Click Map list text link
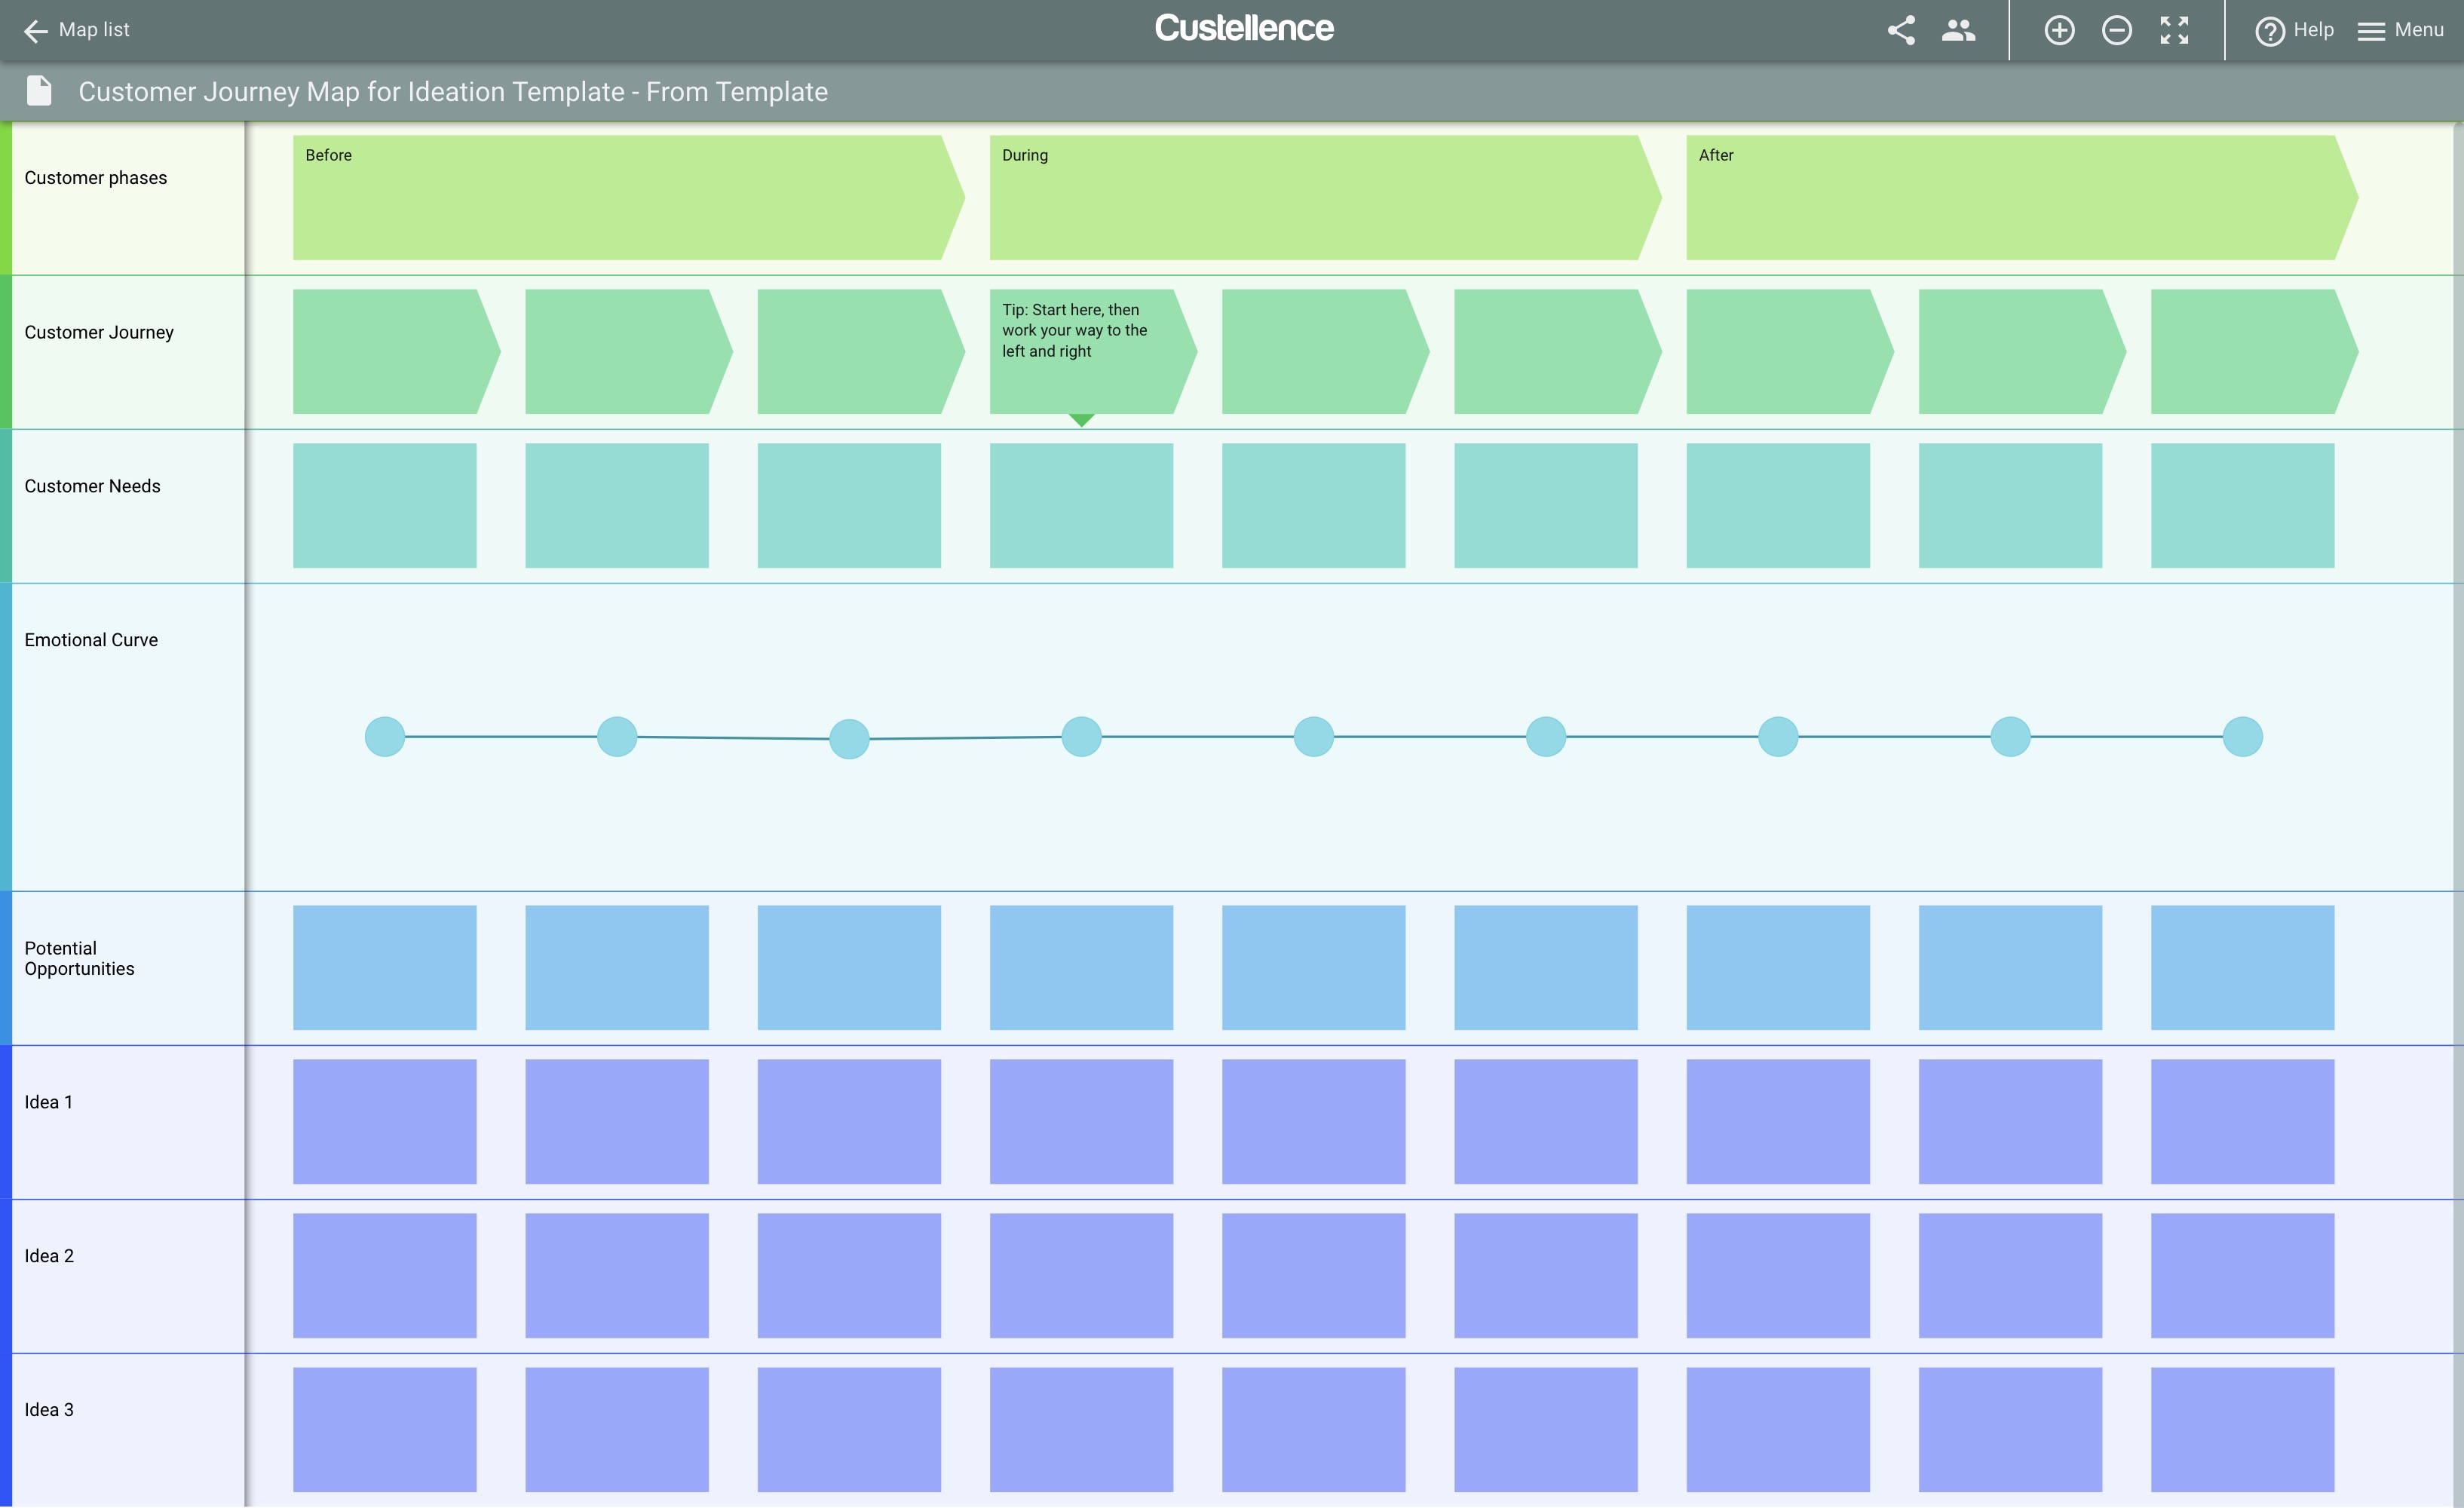The width and height of the screenshot is (2464, 1508). coord(95,28)
